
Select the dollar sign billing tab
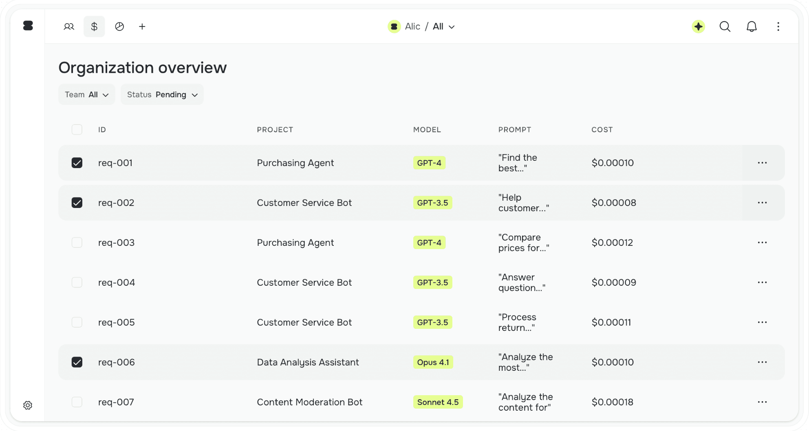point(94,26)
